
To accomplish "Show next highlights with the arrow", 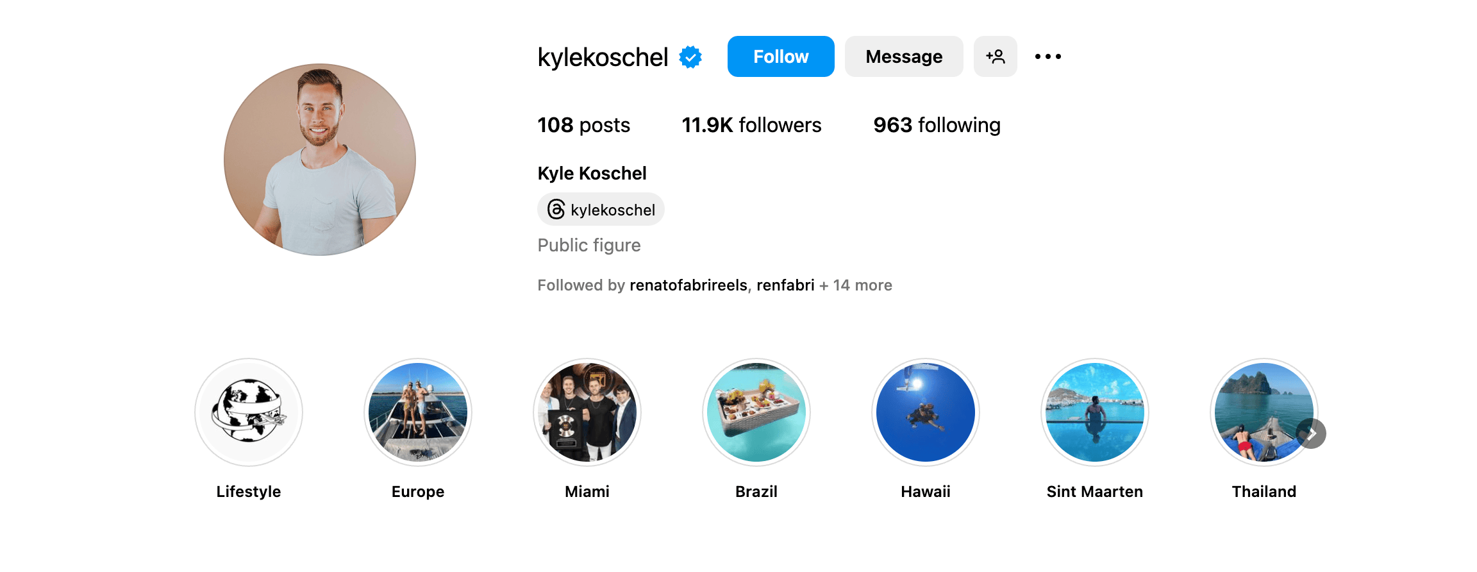I will click(1312, 434).
